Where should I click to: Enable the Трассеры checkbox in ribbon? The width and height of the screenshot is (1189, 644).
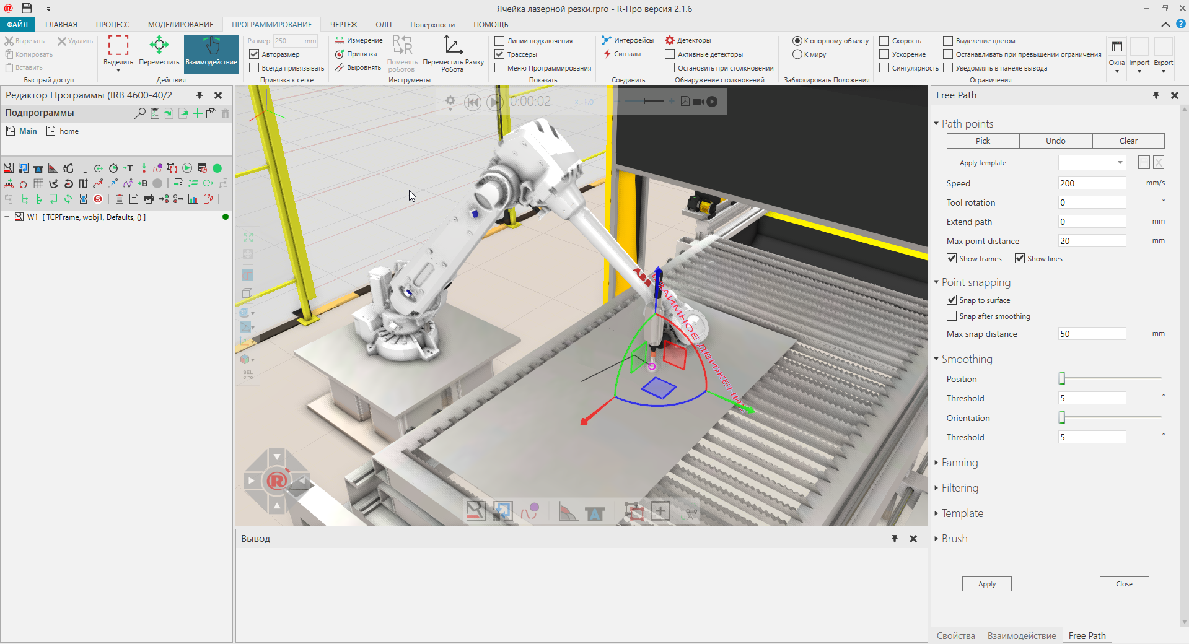pyautogui.click(x=499, y=54)
